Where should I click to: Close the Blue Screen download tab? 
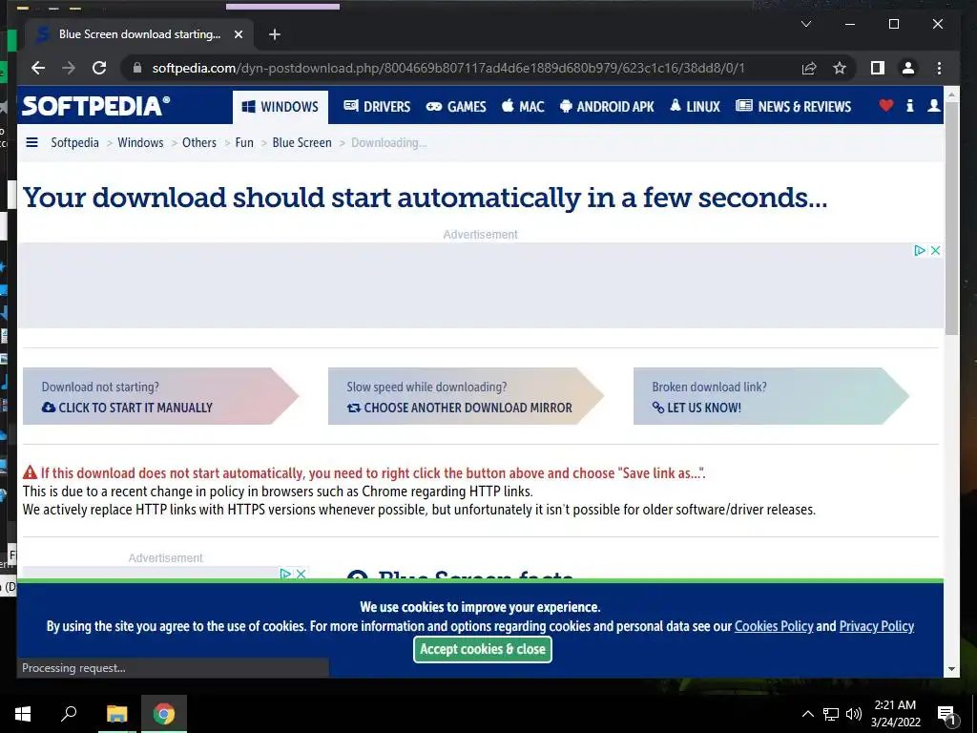[238, 34]
